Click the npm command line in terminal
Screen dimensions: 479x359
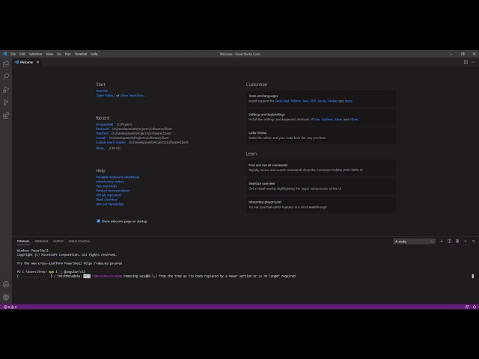tap(52, 271)
